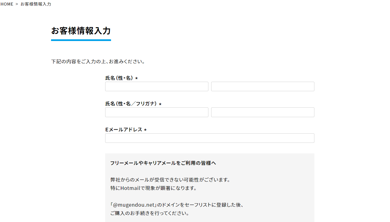Click the given name furigana input field
This screenshot has height=222, width=390.
pyautogui.click(x=263, y=112)
